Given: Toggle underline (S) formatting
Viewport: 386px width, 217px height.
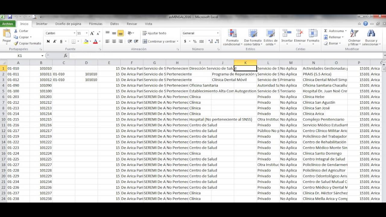Looking at the screenshot, I should click(61, 41).
